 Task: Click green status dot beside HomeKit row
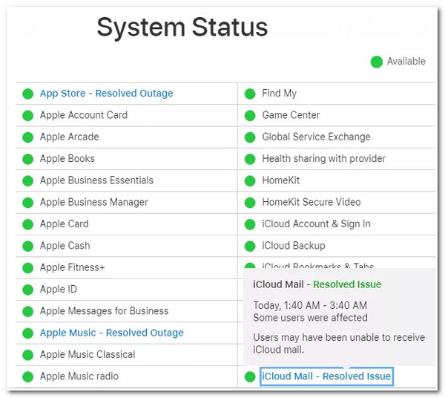250,181
